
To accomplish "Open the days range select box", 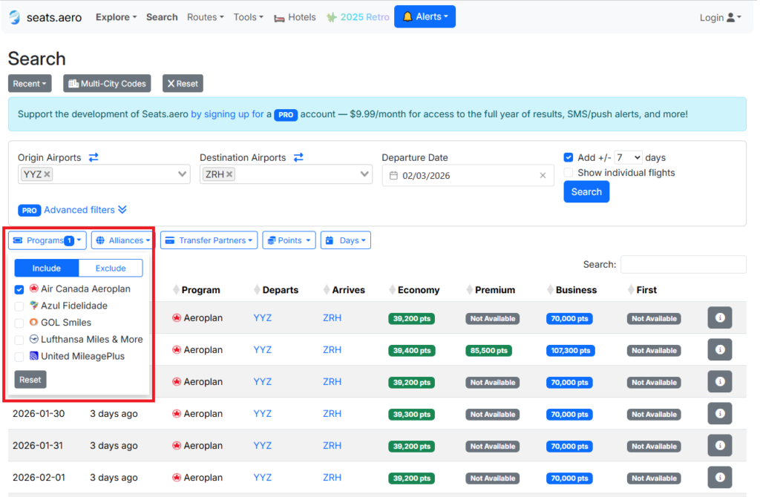I will [628, 157].
